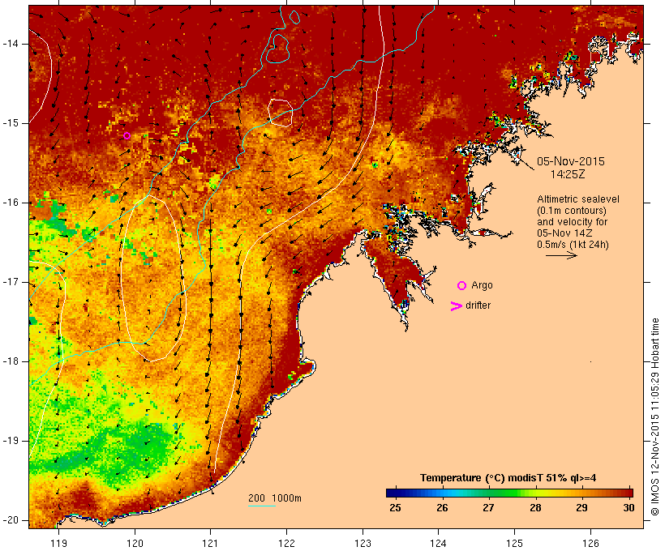Click the 'Argo' legend label

coord(483,285)
